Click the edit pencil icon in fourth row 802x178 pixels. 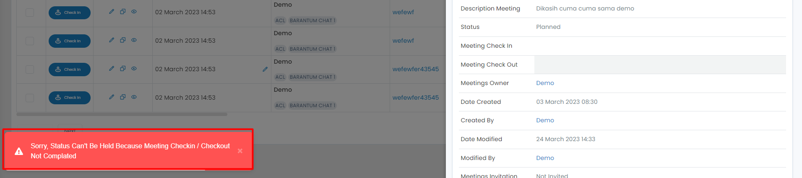point(112,97)
